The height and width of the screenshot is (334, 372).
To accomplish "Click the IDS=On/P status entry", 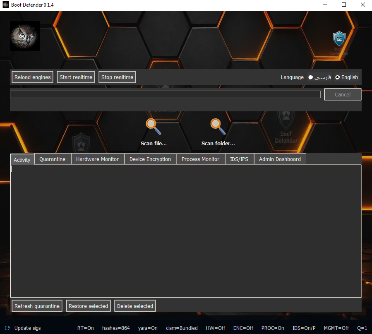I will (304, 328).
